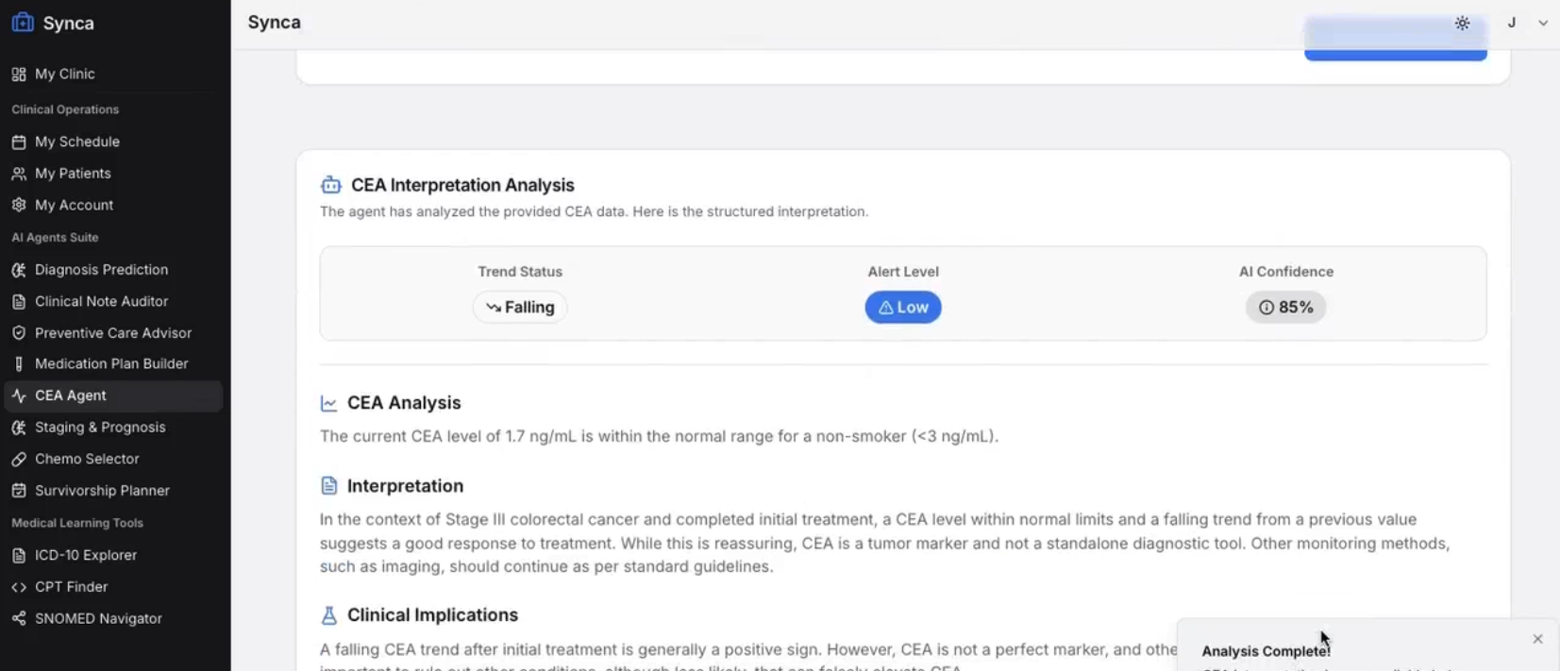The image size is (1560, 671).
Task: Open the Diagnosis Prediction agent
Action: (101, 270)
